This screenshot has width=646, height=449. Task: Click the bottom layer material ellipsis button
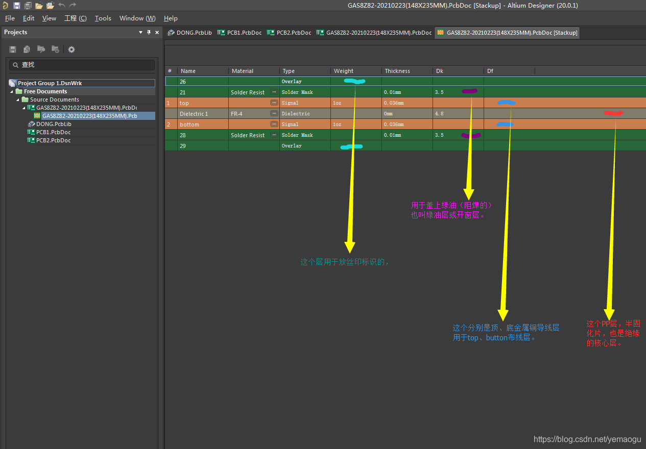coord(274,124)
